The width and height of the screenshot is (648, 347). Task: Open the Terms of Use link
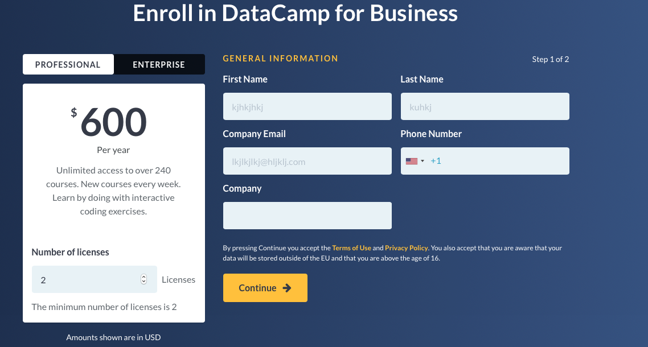tap(351, 248)
